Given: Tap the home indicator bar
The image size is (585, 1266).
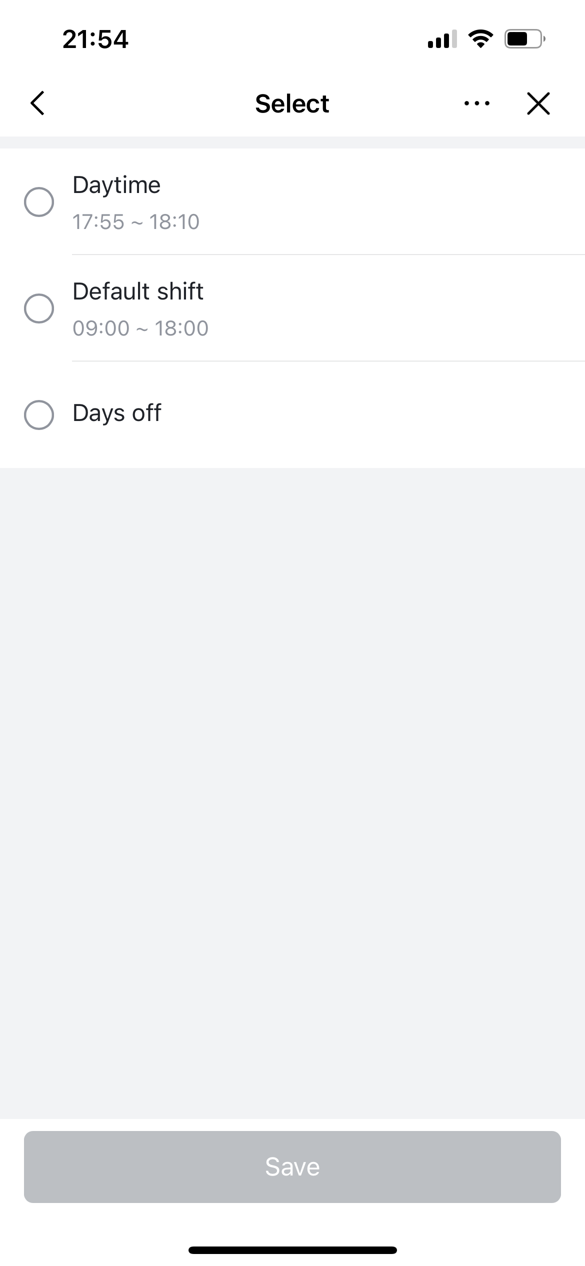Looking at the screenshot, I should pyautogui.click(x=292, y=1250).
